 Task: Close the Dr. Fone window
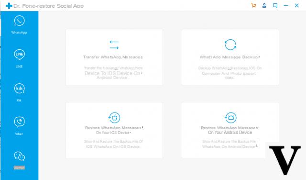[296, 5]
